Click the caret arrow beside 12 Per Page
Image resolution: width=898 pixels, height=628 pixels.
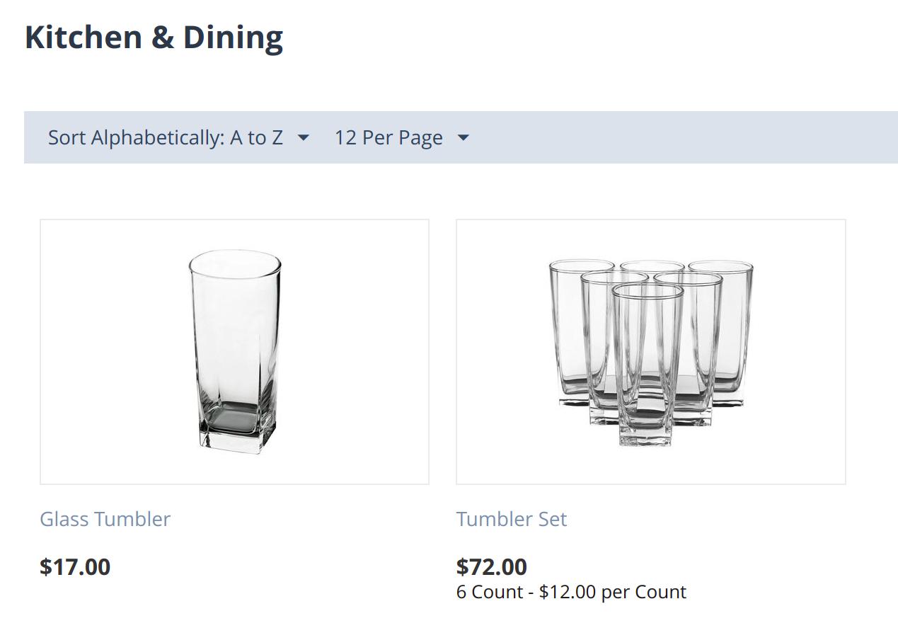pyautogui.click(x=463, y=137)
